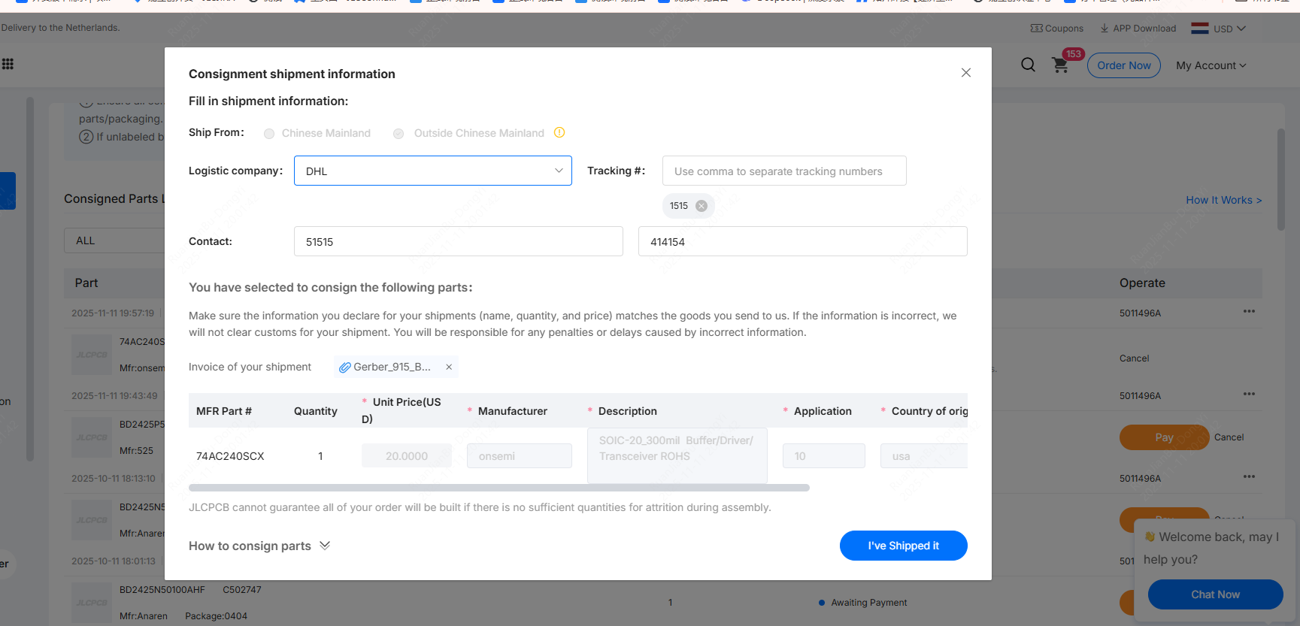Open the search icon in header

[1028, 65]
